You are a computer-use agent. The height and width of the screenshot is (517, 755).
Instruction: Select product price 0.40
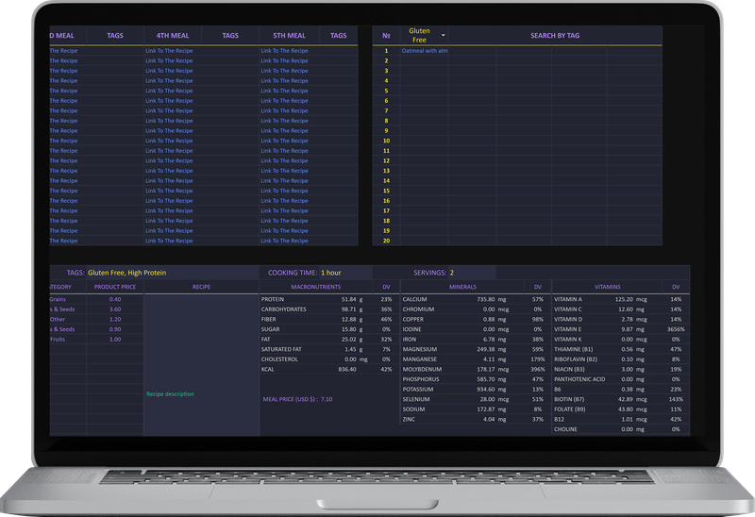click(x=115, y=299)
